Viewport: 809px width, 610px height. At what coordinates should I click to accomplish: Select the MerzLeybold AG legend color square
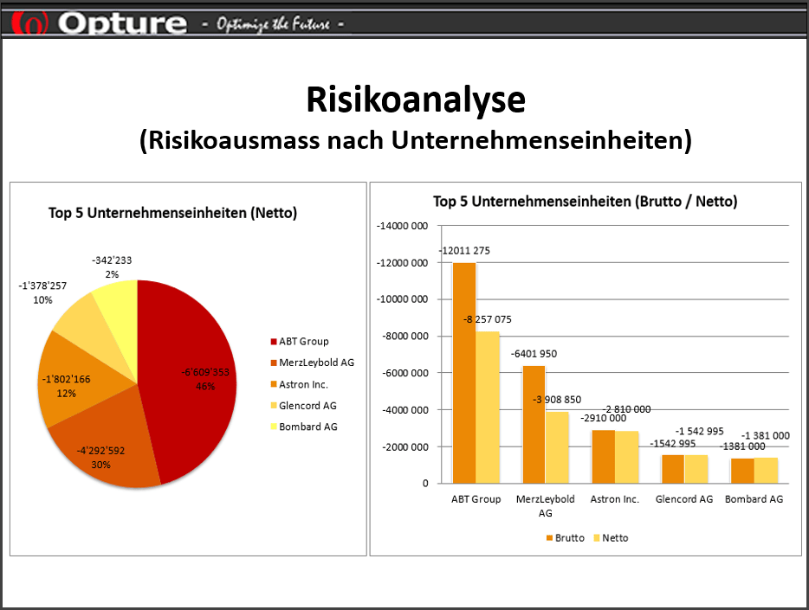[x=273, y=363]
